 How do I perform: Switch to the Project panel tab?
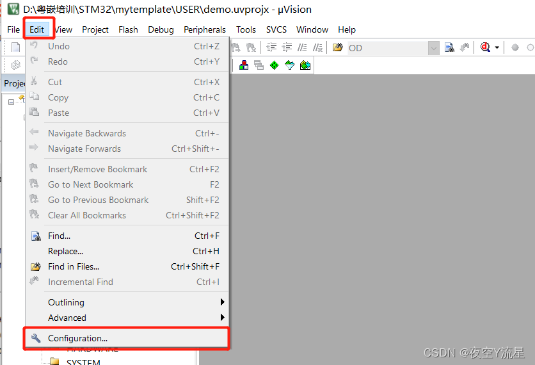click(14, 83)
